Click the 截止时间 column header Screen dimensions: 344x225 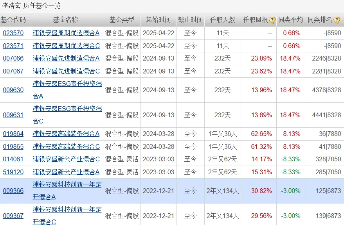click(190, 20)
